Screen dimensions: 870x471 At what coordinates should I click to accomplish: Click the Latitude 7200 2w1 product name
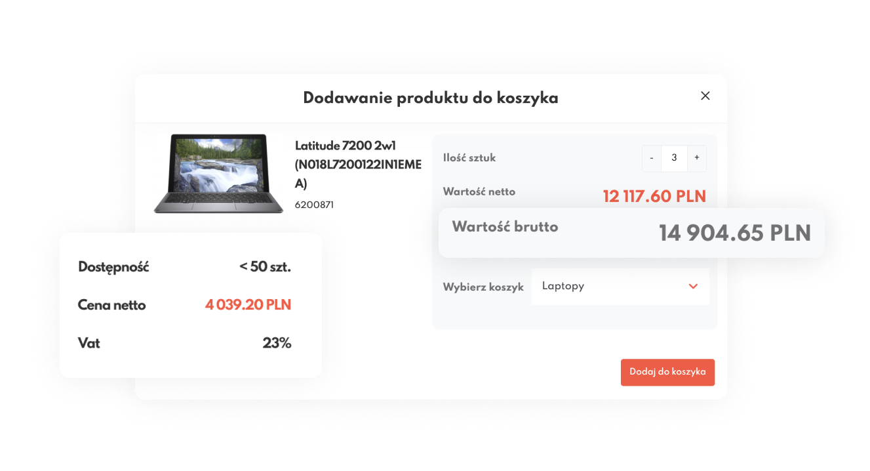pos(358,165)
